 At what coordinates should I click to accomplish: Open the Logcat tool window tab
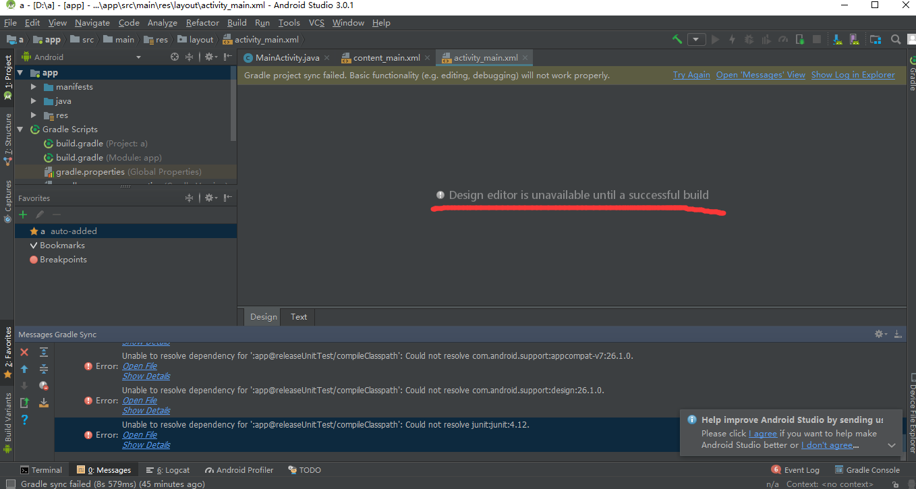click(x=168, y=470)
